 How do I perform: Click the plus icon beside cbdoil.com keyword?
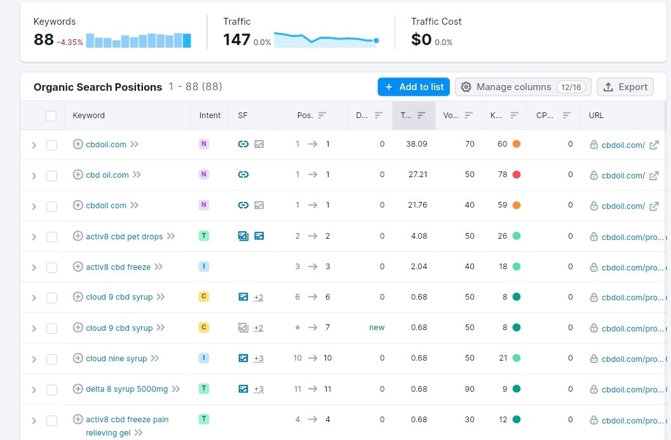78,144
